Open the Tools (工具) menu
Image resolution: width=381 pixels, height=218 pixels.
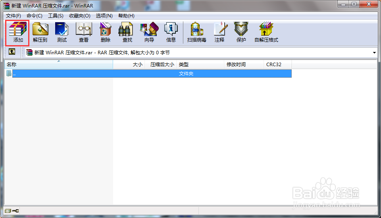(56, 16)
